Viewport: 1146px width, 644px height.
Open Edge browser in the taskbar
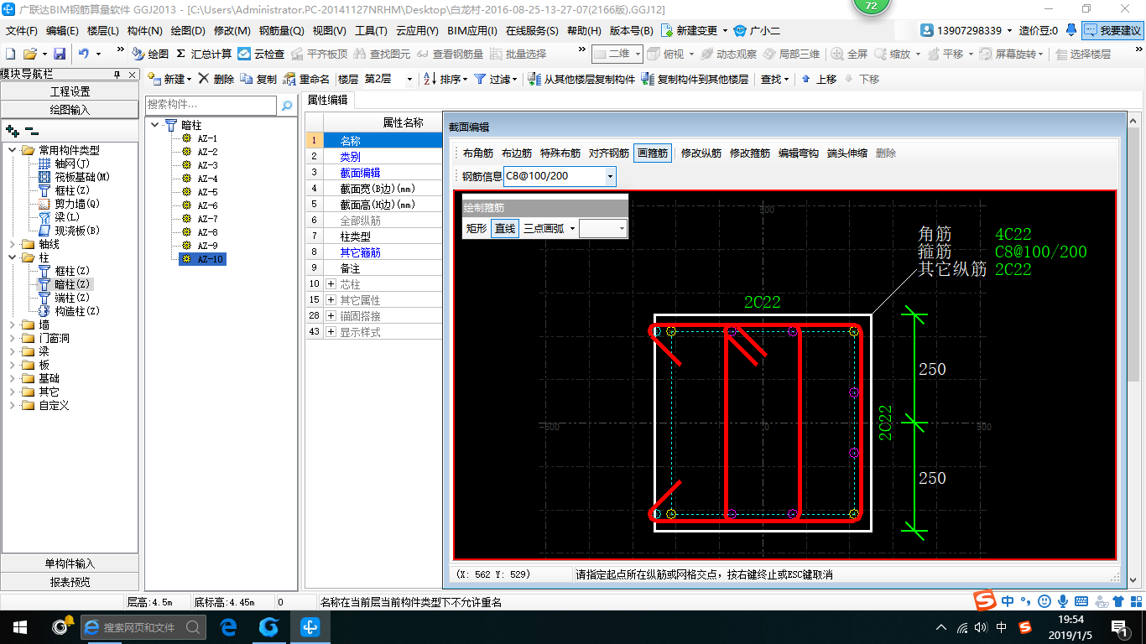click(228, 626)
